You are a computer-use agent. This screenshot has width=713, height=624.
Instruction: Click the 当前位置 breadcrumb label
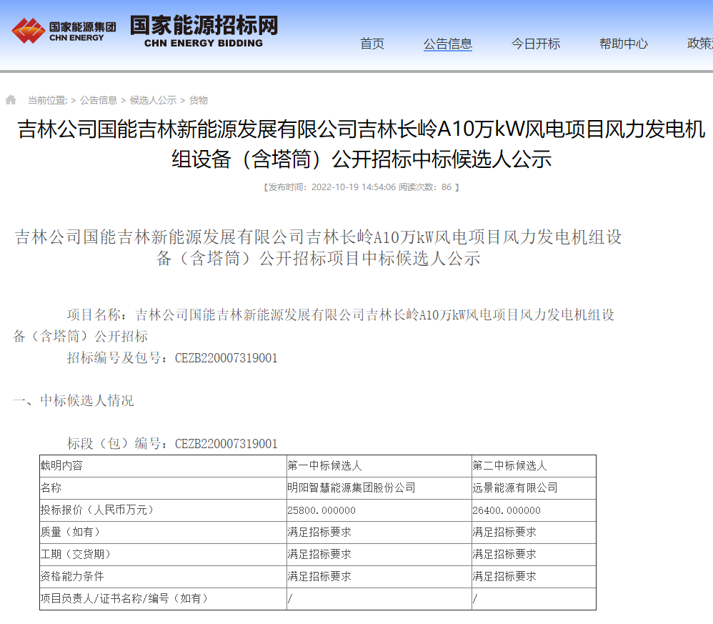[x=47, y=100]
